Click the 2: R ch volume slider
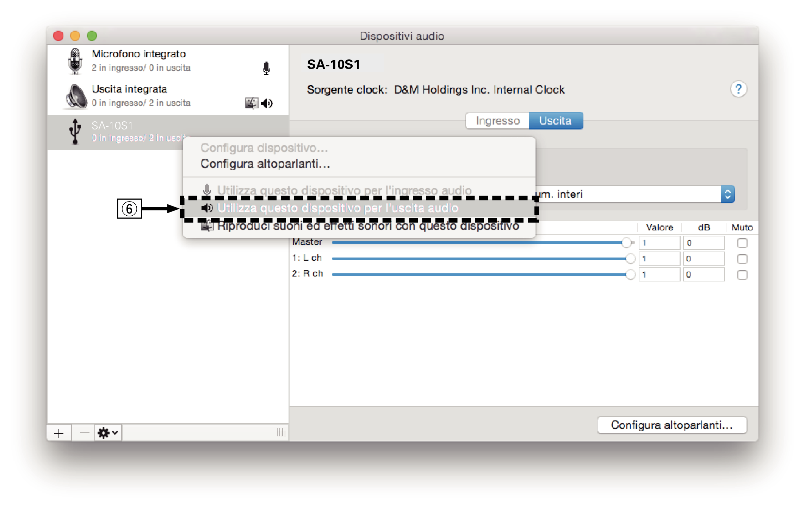 (x=483, y=274)
